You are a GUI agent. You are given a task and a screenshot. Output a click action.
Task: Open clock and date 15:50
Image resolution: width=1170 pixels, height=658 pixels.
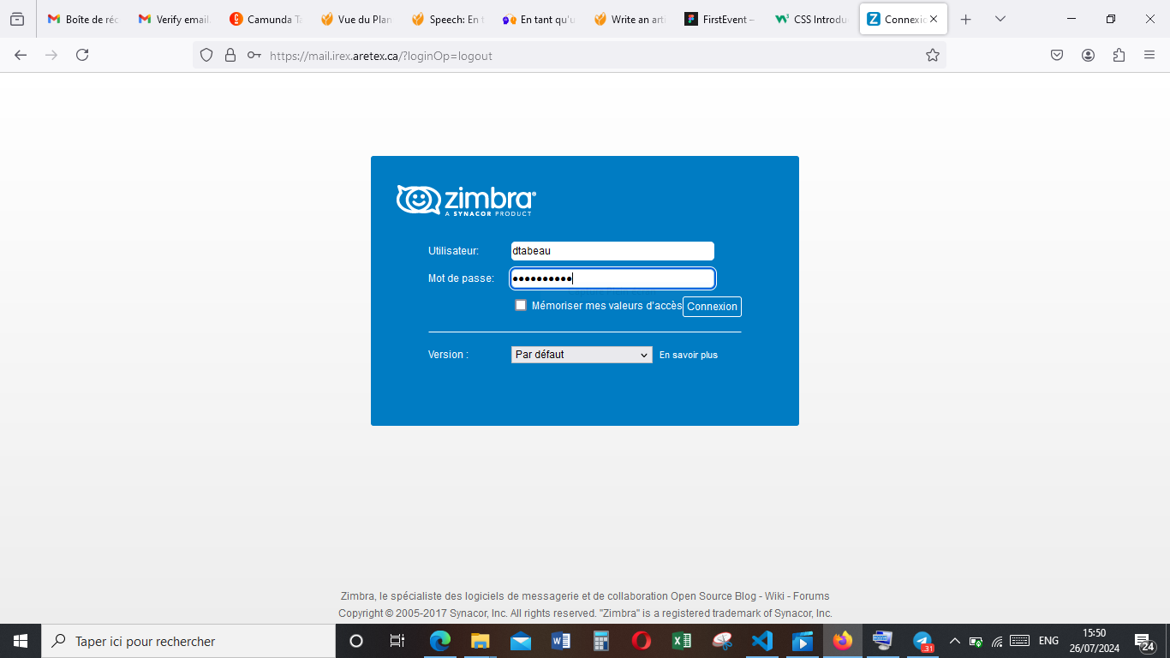point(1094,641)
